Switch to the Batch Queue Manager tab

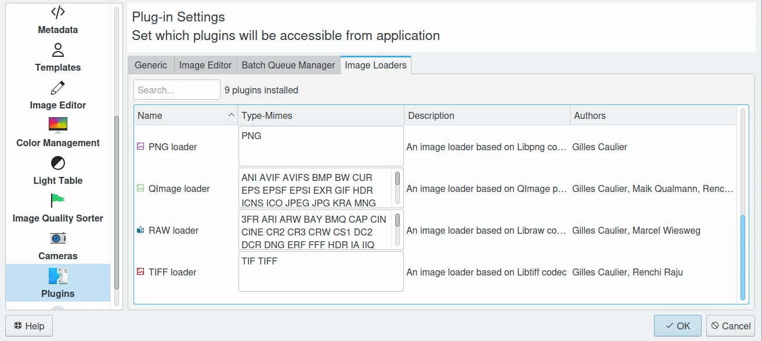pos(288,66)
